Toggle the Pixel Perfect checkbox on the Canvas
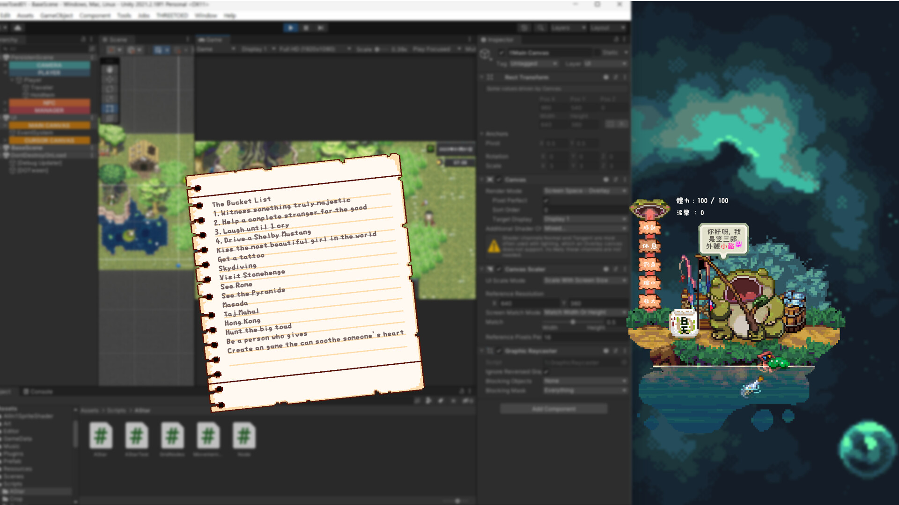This screenshot has width=899, height=505. (546, 200)
